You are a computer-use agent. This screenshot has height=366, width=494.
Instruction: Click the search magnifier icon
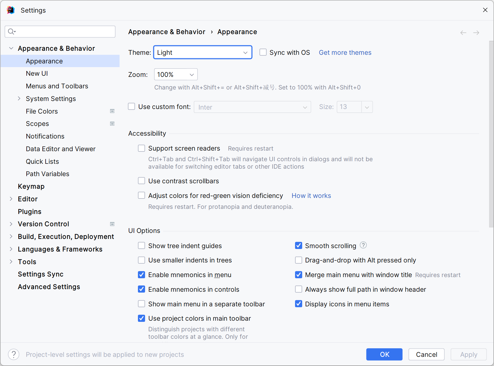pyautogui.click(x=11, y=32)
